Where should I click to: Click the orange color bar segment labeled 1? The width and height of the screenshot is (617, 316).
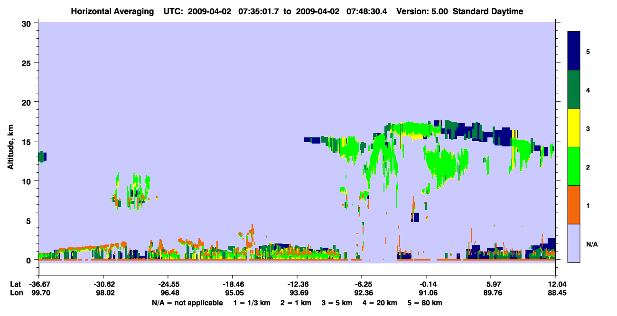pos(574,205)
